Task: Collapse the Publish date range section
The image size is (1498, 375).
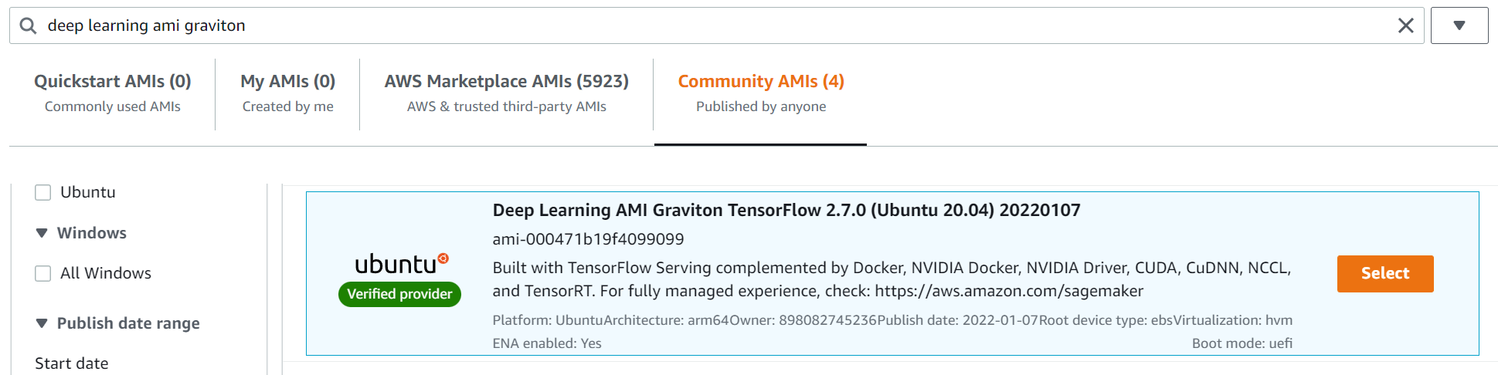Action: [42, 323]
